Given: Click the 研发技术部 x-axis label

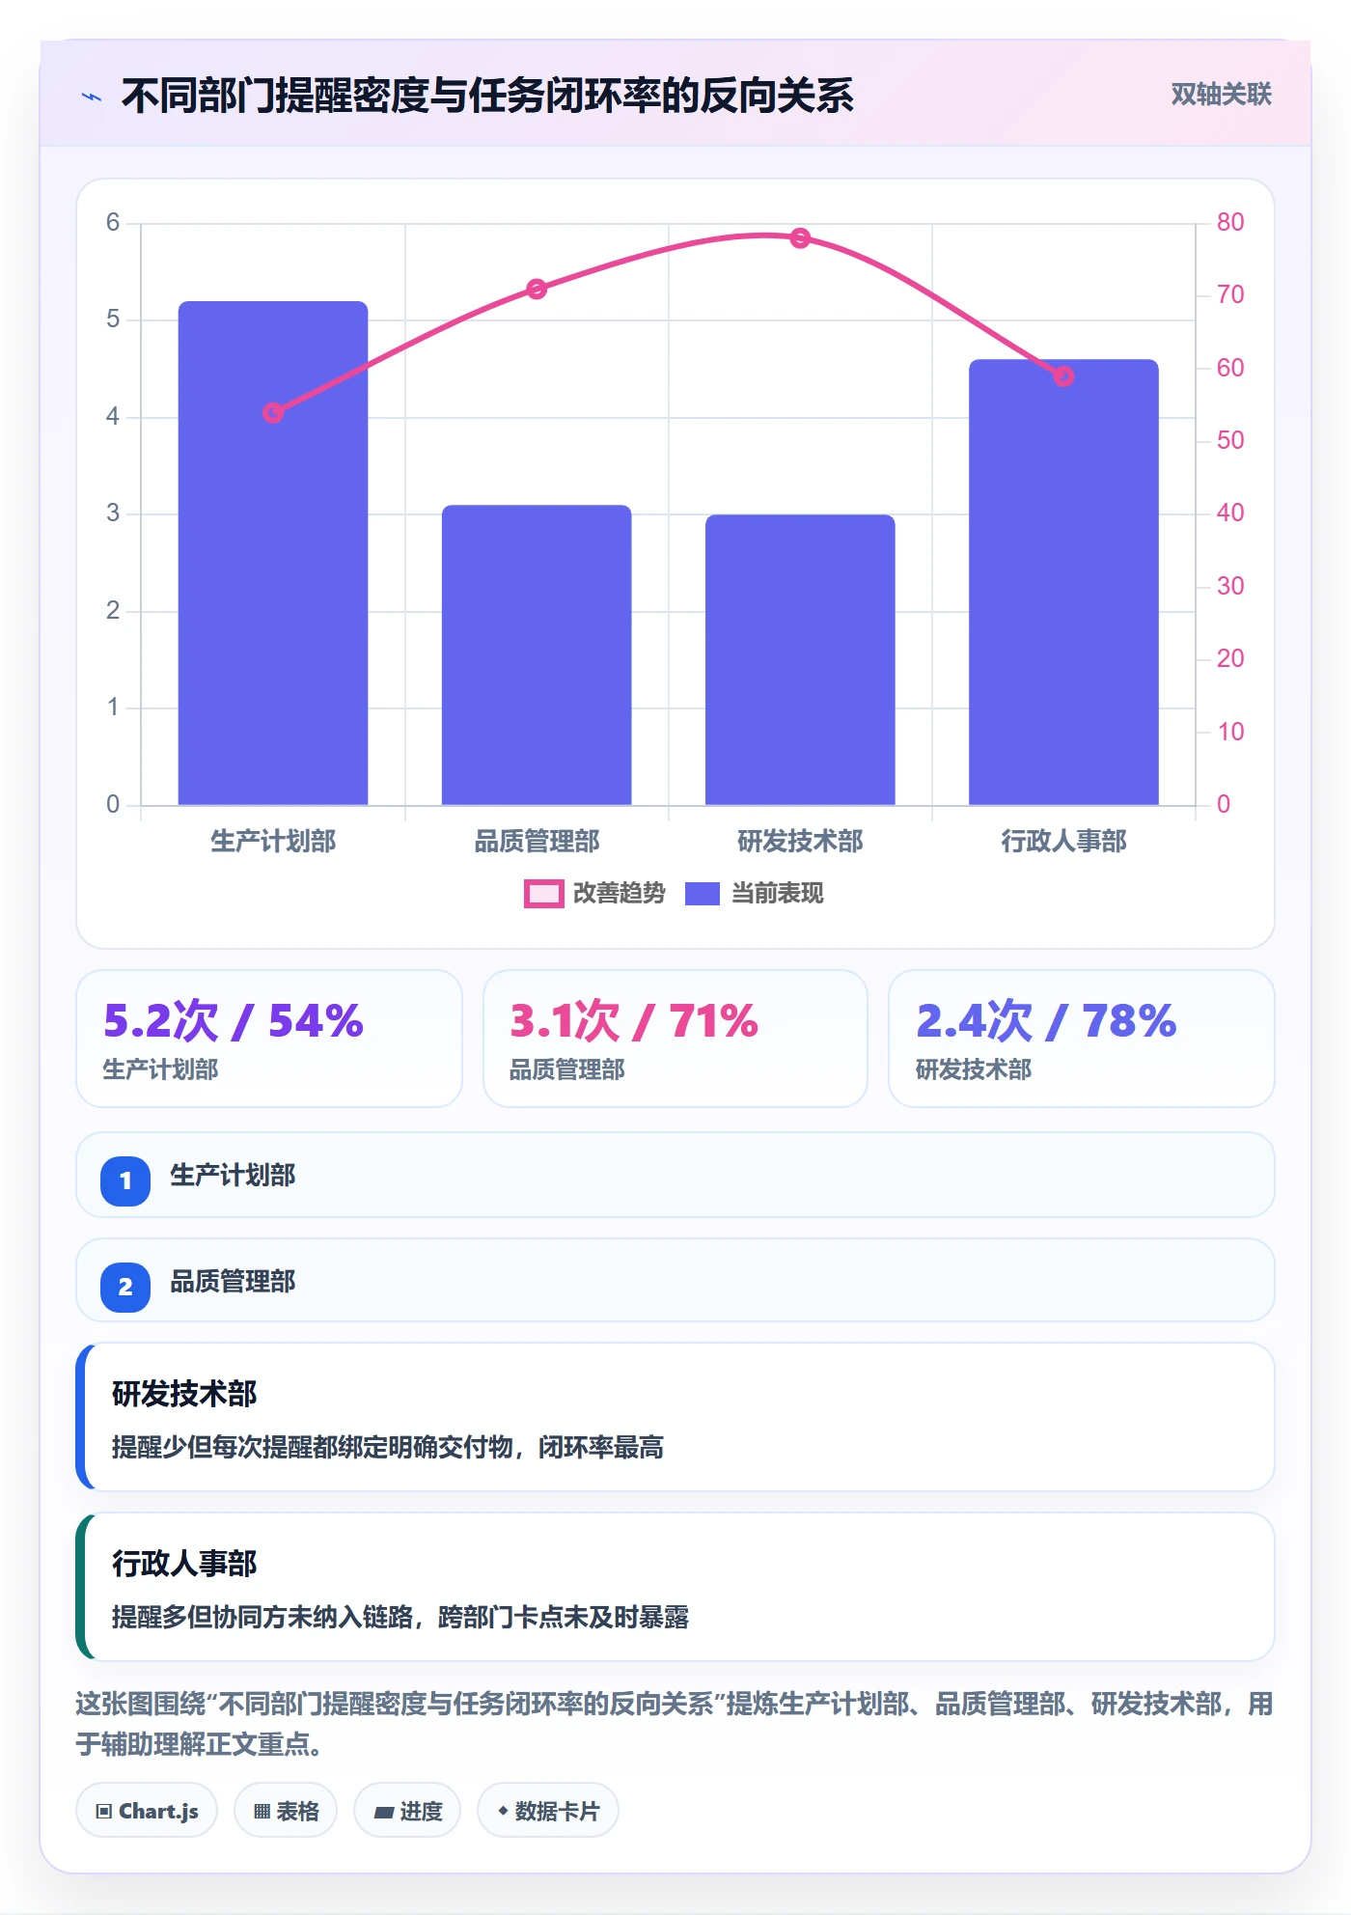Looking at the screenshot, I should [x=800, y=842].
